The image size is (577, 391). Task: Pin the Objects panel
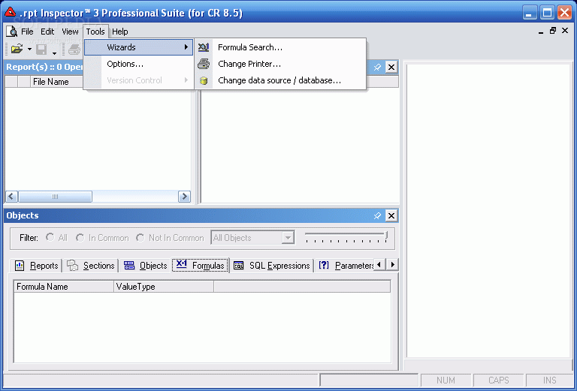pyautogui.click(x=377, y=215)
